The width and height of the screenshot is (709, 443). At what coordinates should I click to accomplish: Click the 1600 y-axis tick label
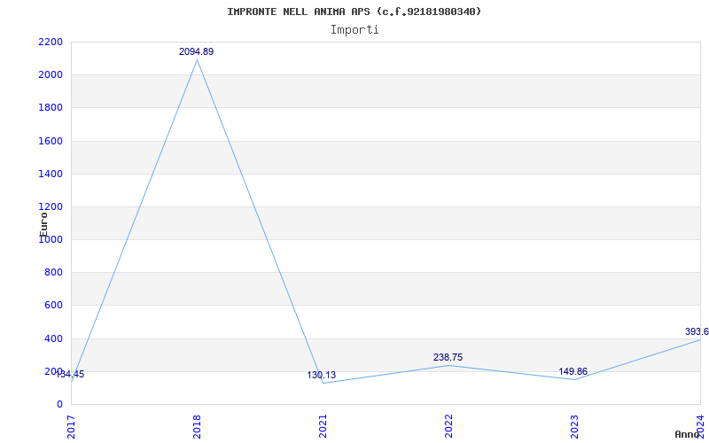pyautogui.click(x=51, y=141)
